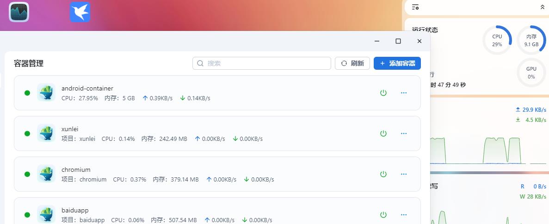The width and height of the screenshot is (549, 224).
Task: Open more options for xunlei container
Action: pos(404,133)
